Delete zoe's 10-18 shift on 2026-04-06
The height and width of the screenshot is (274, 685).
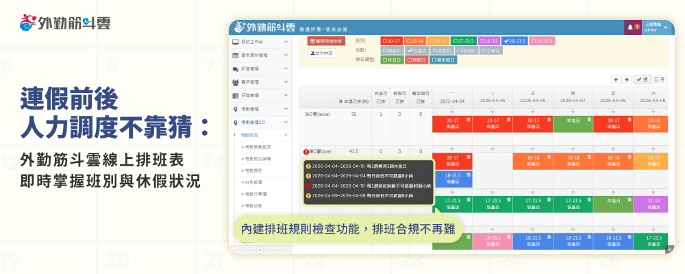coord(548,156)
